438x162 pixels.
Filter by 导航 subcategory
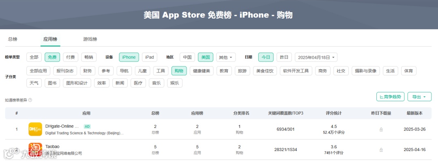point(124,71)
